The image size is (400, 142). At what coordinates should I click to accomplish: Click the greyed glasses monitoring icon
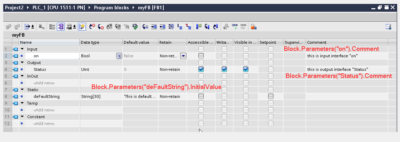(243, 26)
